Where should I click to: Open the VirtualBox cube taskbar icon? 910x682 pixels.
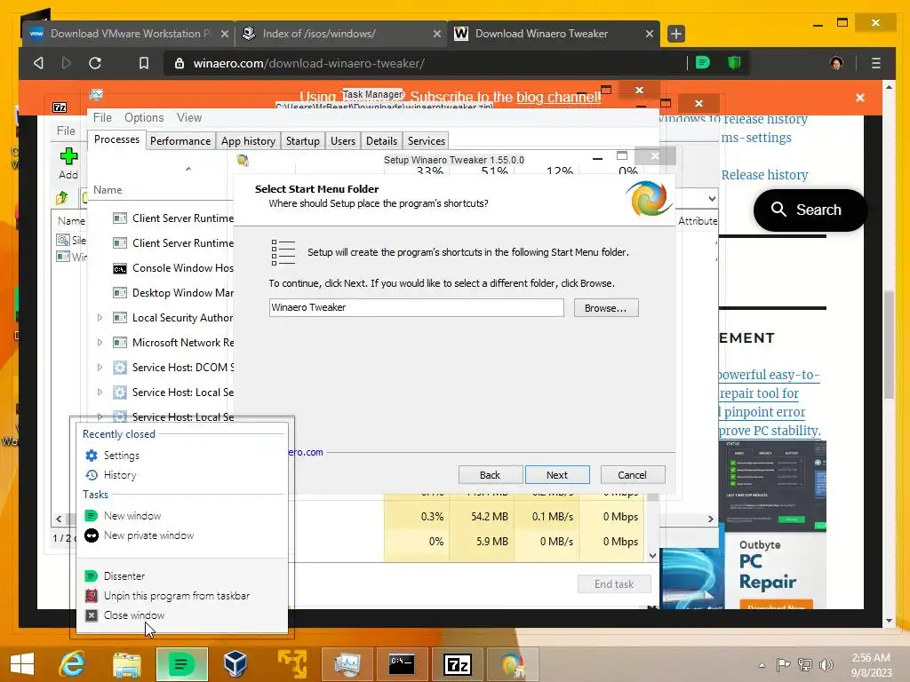coord(235,664)
